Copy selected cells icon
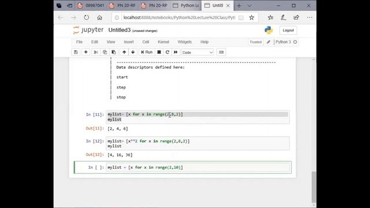 [x=105, y=52]
